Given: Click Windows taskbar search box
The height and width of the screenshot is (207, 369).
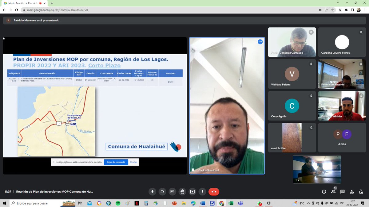Looking at the screenshot, I should tap(42, 203).
